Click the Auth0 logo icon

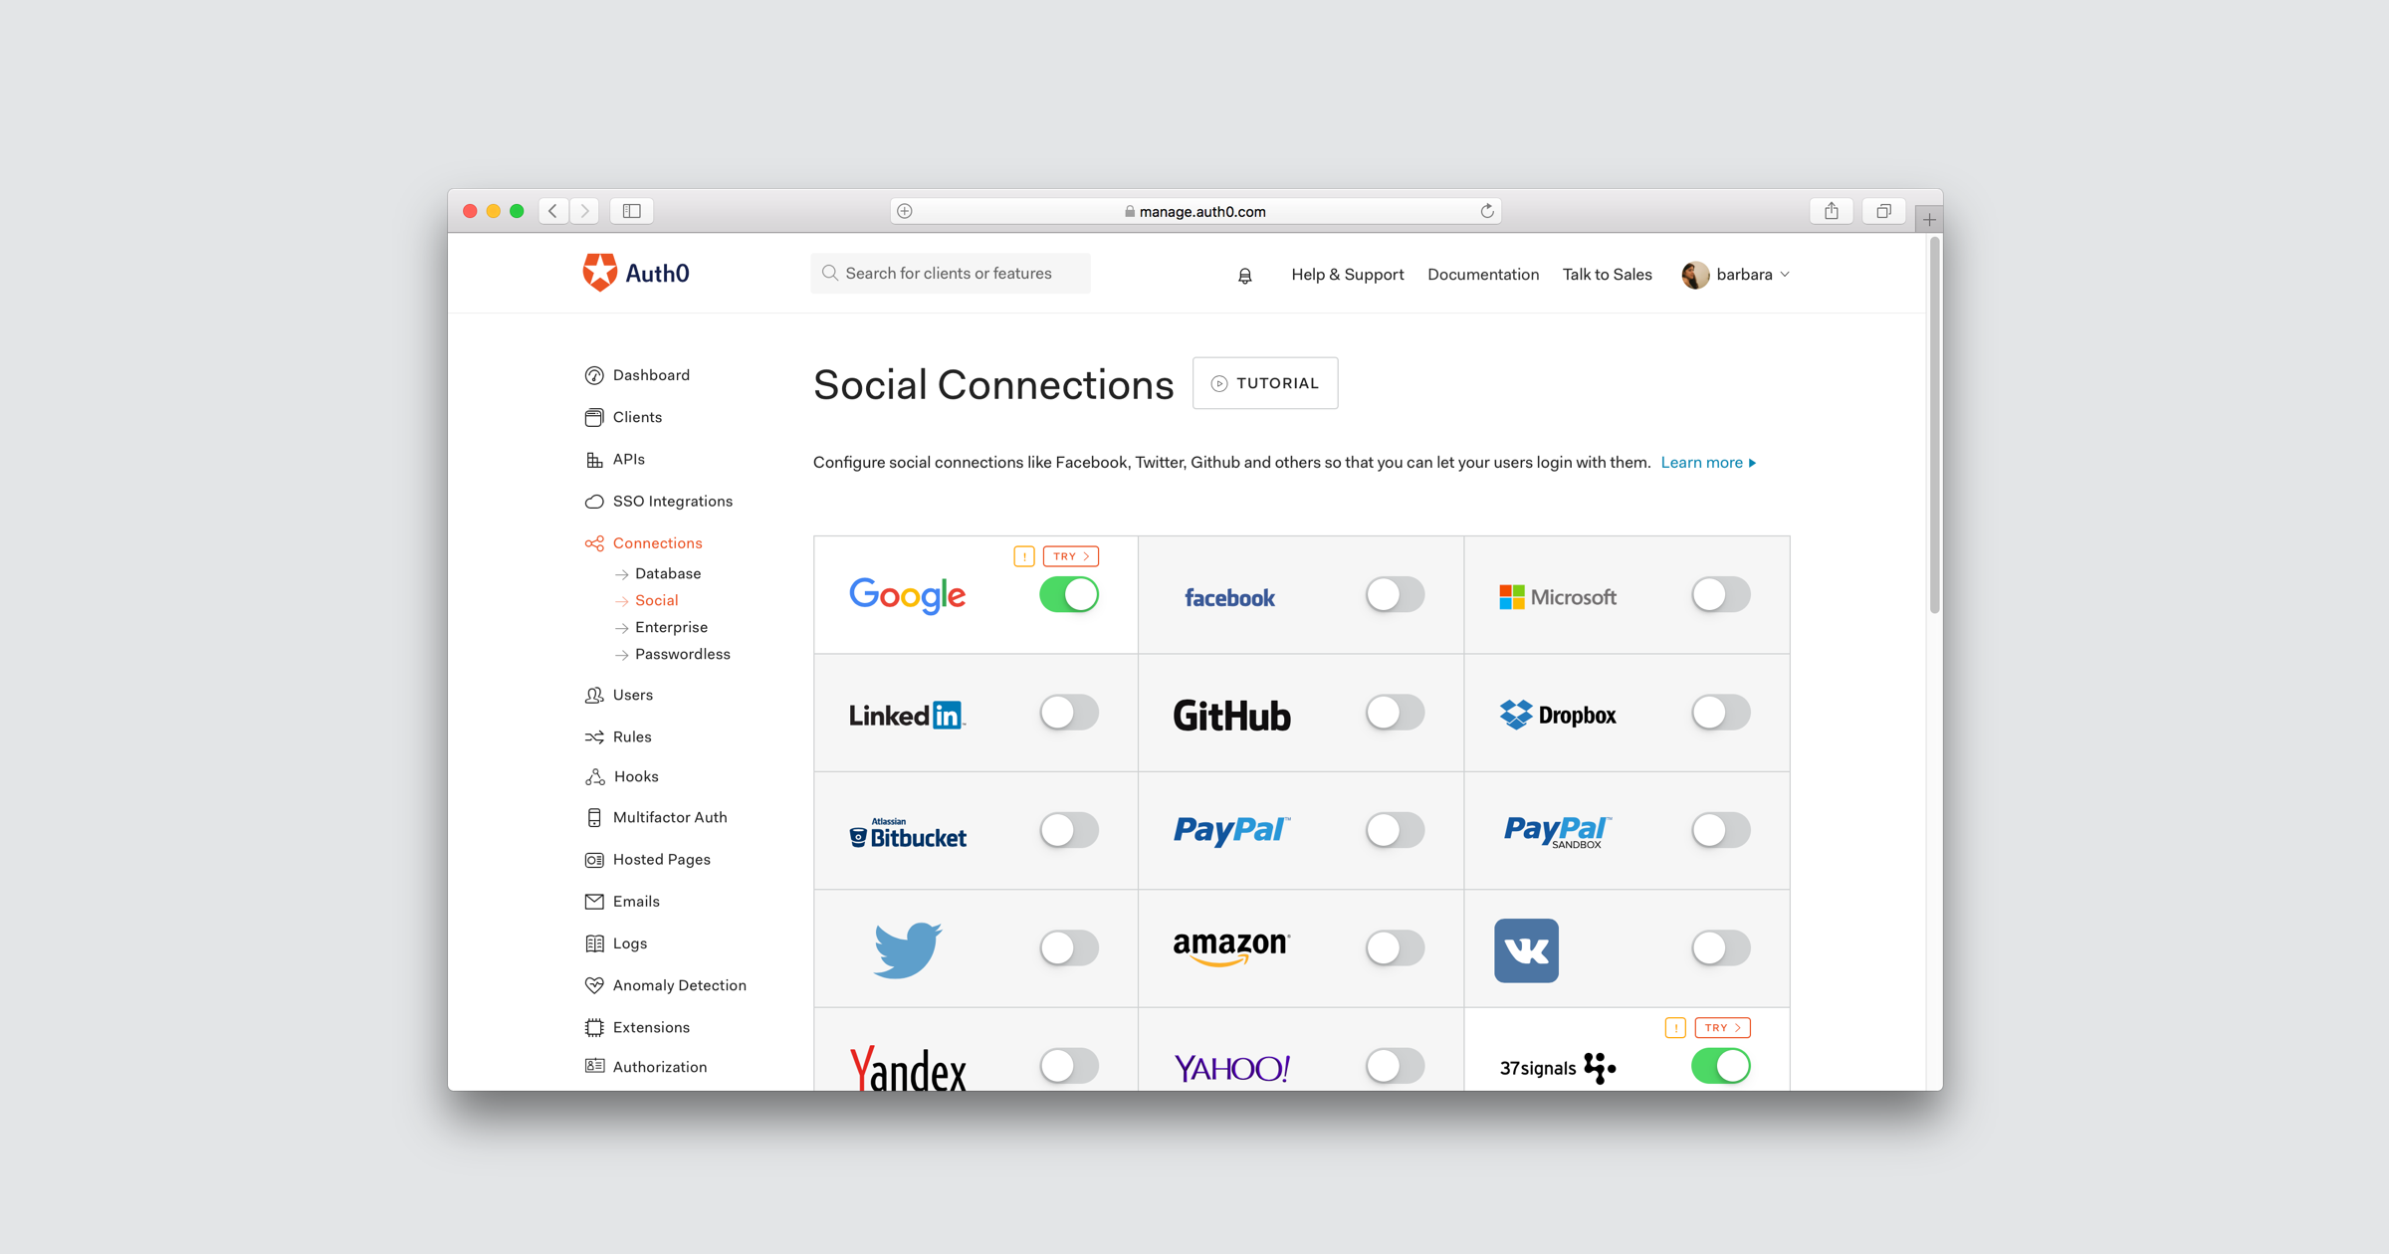pos(597,274)
